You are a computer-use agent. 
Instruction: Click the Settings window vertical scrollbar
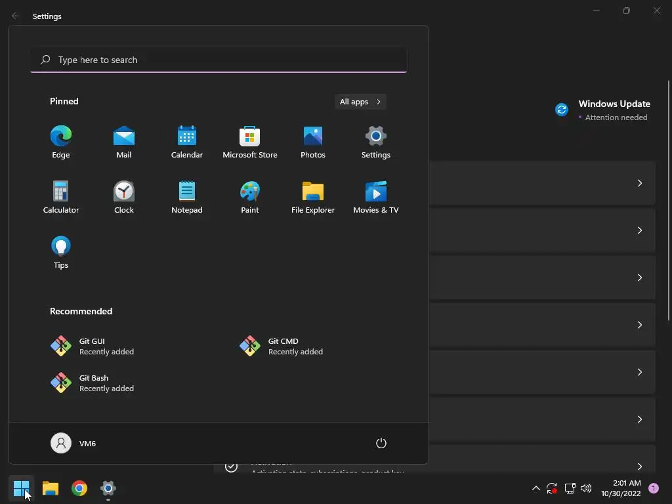(x=669, y=200)
